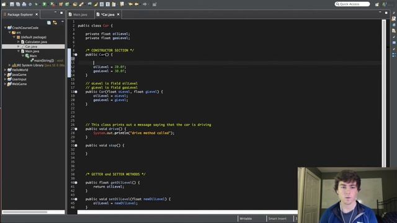Click the Save toolbar icon
The width and height of the screenshot is (397, 223).
tap(12, 4)
